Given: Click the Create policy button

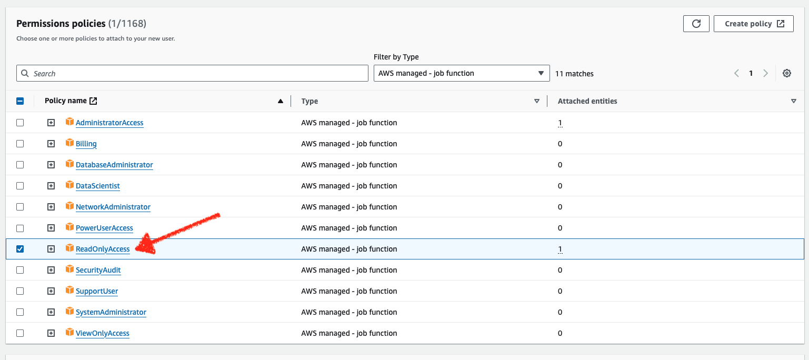Looking at the screenshot, I should tap(754, 24).
